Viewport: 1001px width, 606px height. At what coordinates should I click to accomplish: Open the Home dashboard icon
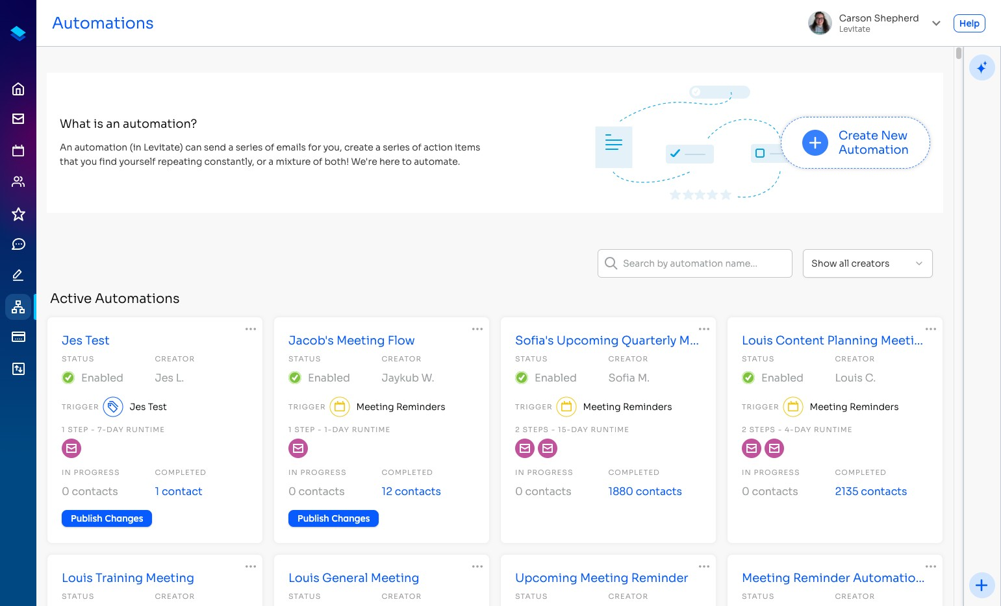pyautogui.click(x=18, y=89)
